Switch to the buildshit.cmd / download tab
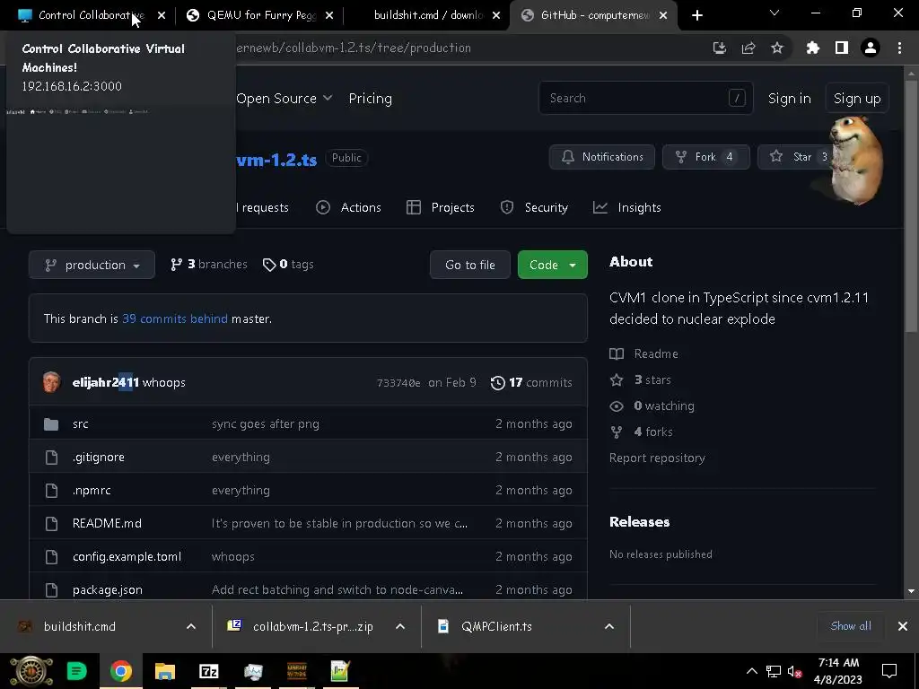This screenshot has height=689, width=919. coord(428,15)
